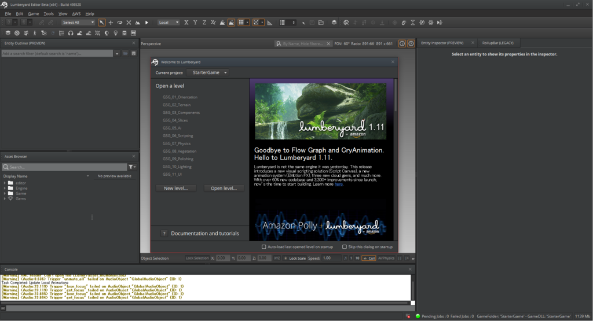This screenshot has height=321, width=593.
Task: Check Skip this dialog on startup
Action: [345, 246]
